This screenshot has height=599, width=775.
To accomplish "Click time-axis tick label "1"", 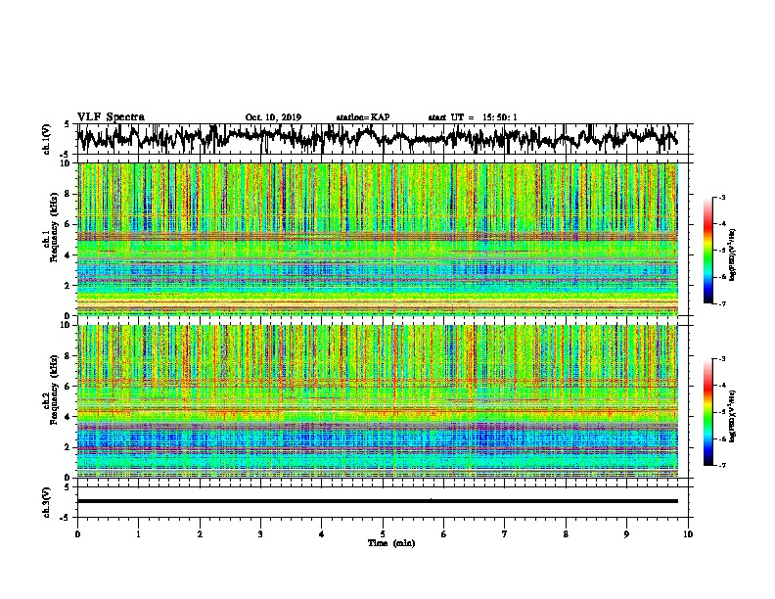I will tap(138, 534).
